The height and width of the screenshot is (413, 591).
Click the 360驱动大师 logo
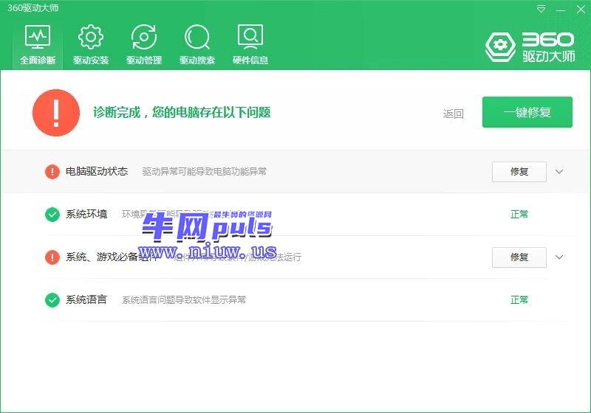coord(530,47)
